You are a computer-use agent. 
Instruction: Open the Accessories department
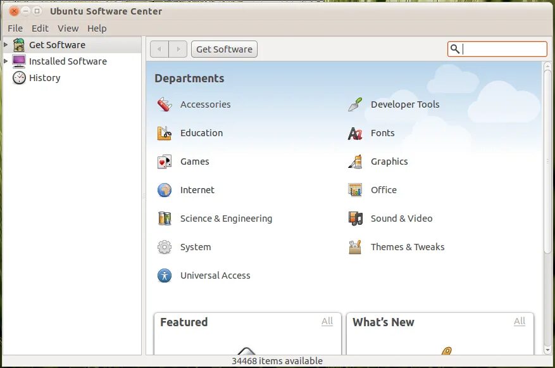tap(205, 105)
